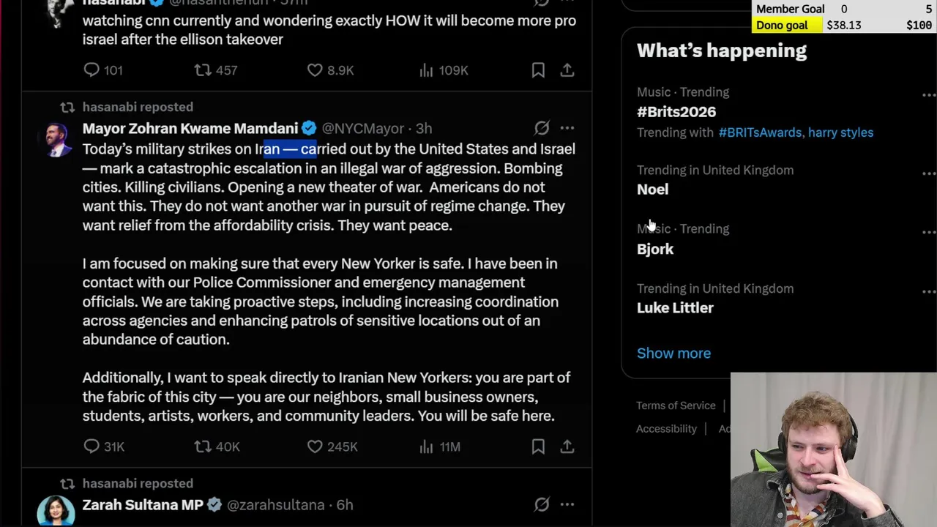The image size is (937, 527).
Task: Like the CNN tweet with 8.9K likes
Action: click(x=315, y=70)
